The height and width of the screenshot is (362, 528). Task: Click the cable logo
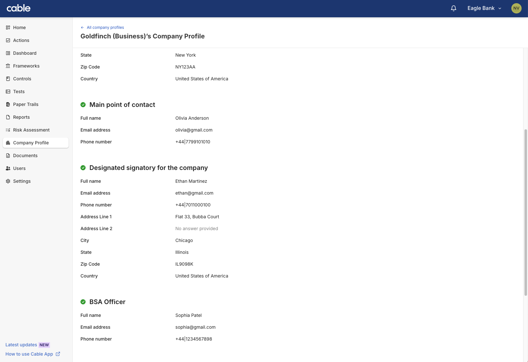coord(19,8)
